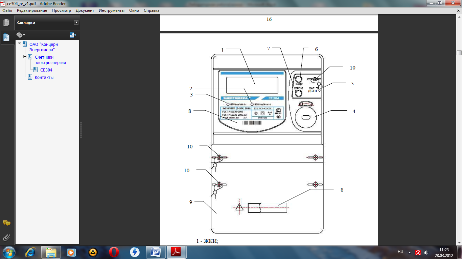Click the КАДР button in diagram

299,79
